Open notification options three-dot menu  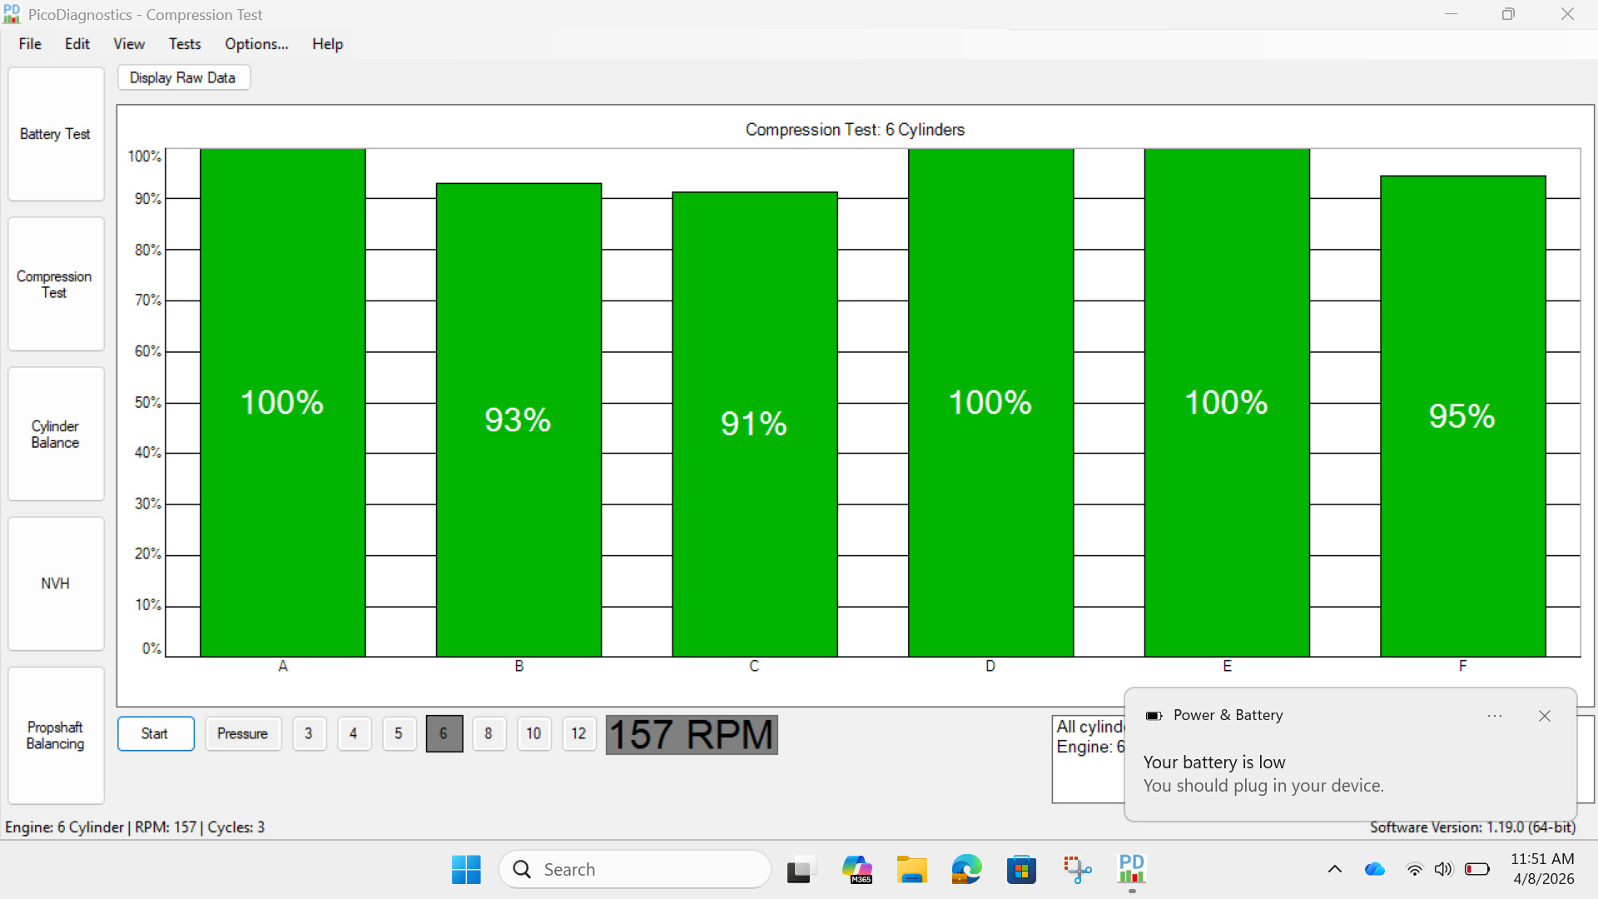pos(1495,716)
